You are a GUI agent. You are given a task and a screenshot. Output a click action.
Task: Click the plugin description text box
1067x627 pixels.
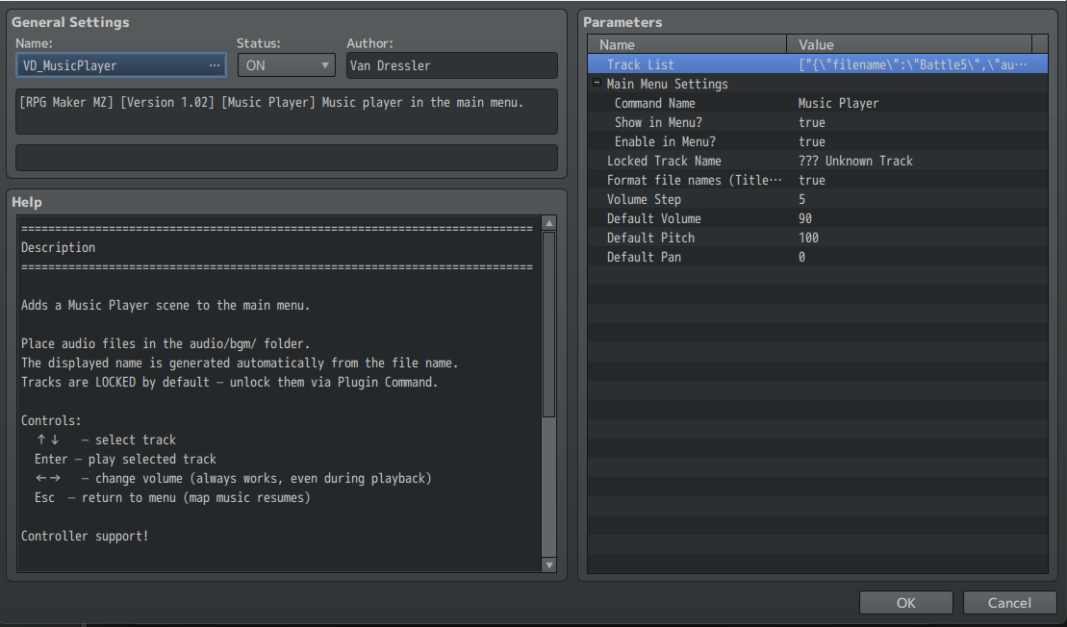(x=287, y=112)
